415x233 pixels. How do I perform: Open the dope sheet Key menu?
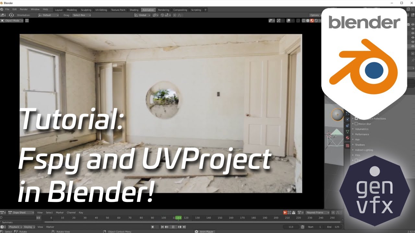coord(81,213)
